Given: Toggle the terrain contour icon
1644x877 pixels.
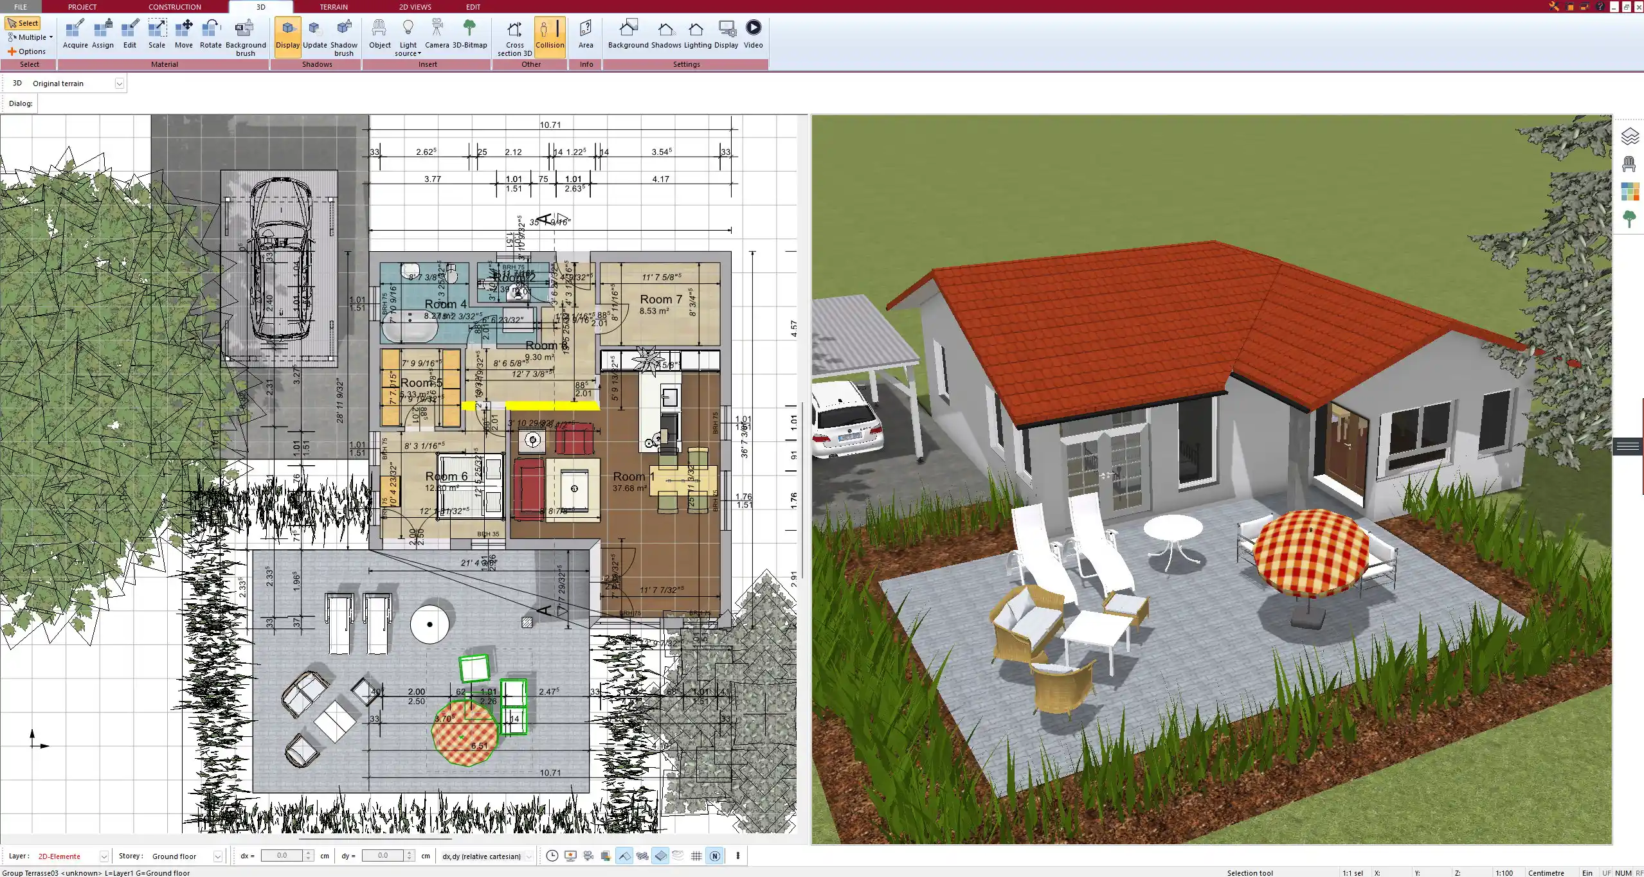Looking at the screenshot, I should [x=678, y=856].
